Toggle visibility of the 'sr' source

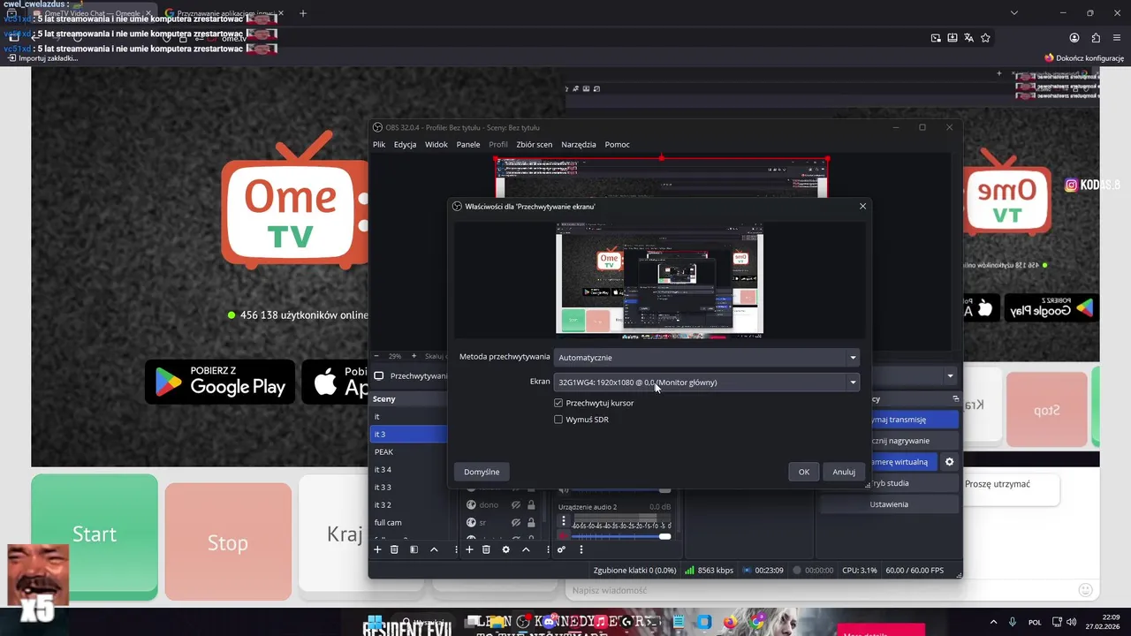515,522
